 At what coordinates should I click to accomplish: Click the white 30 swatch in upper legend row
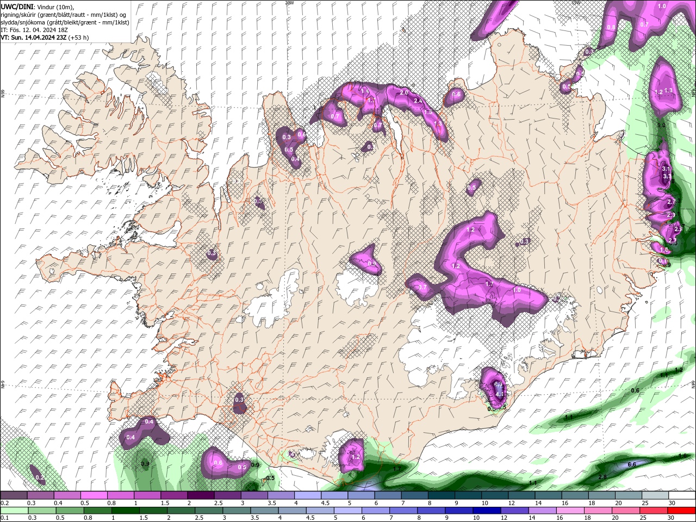pyautogui.click(x=682, y=495)
